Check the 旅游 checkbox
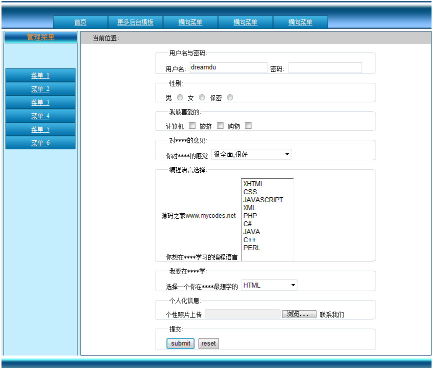 tap(220, 126)
